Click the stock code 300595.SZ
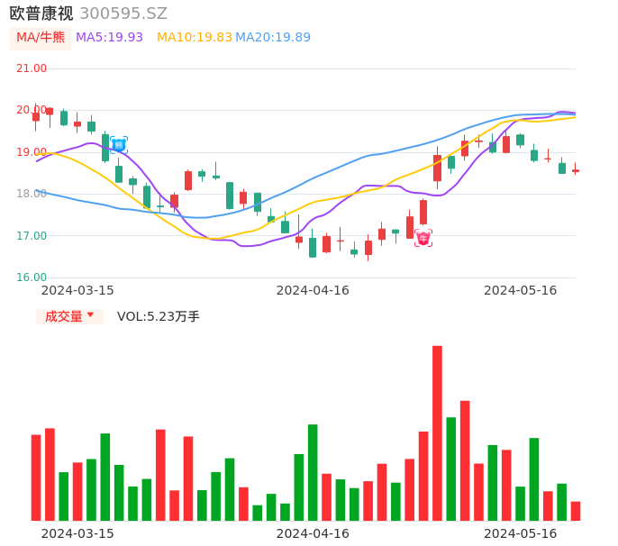The width and height of the screenshot is (618, 546). [x=123, y=14]
